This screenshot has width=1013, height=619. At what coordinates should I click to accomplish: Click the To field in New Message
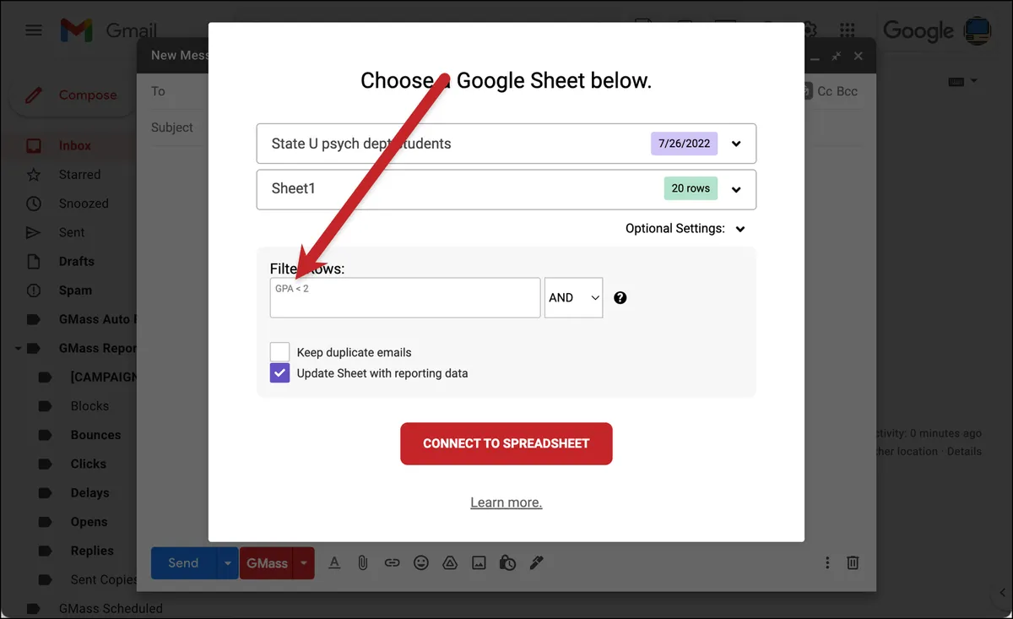point(159,91)
